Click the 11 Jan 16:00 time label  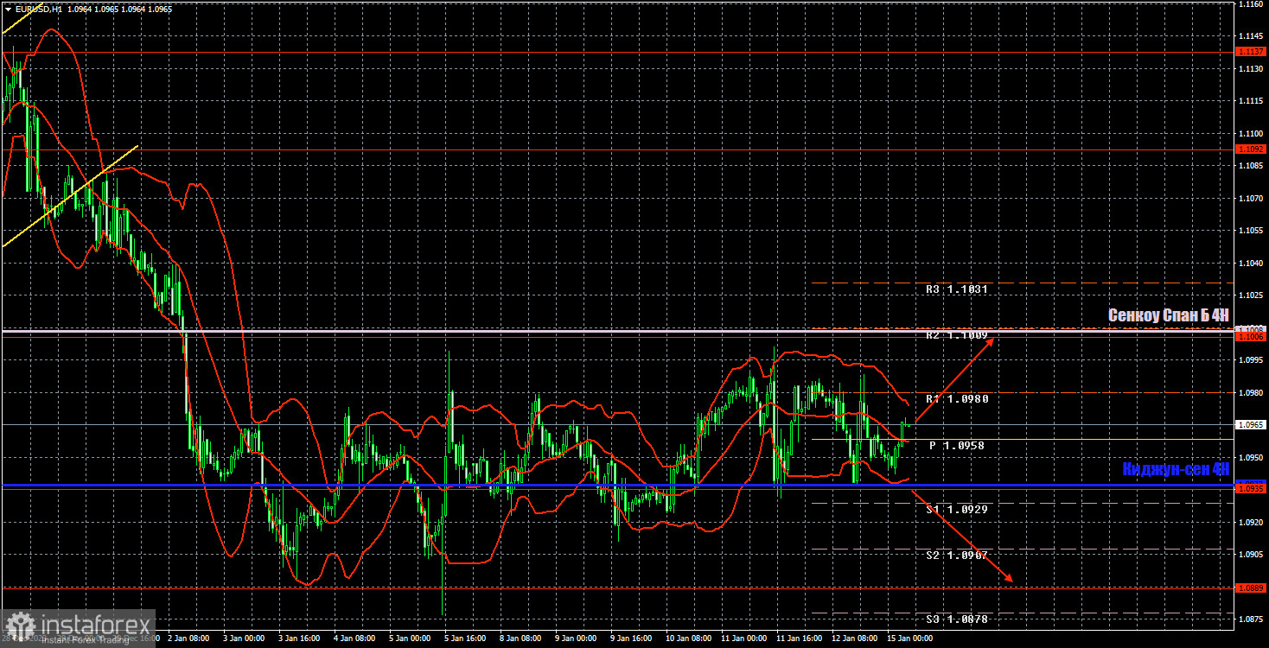click(798, 638)
